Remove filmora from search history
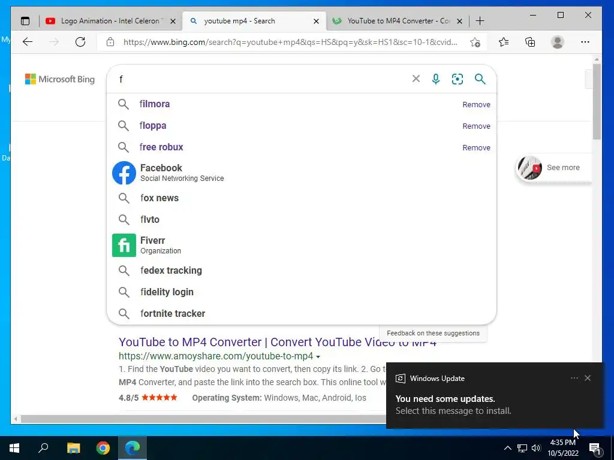Image resolution: width=614 pixels, height=460 pixels. coord(476,104)
